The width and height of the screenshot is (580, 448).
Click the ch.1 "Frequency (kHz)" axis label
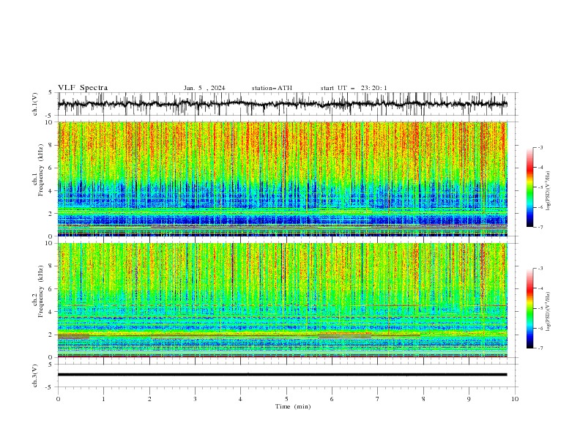(x=40, y=171)
